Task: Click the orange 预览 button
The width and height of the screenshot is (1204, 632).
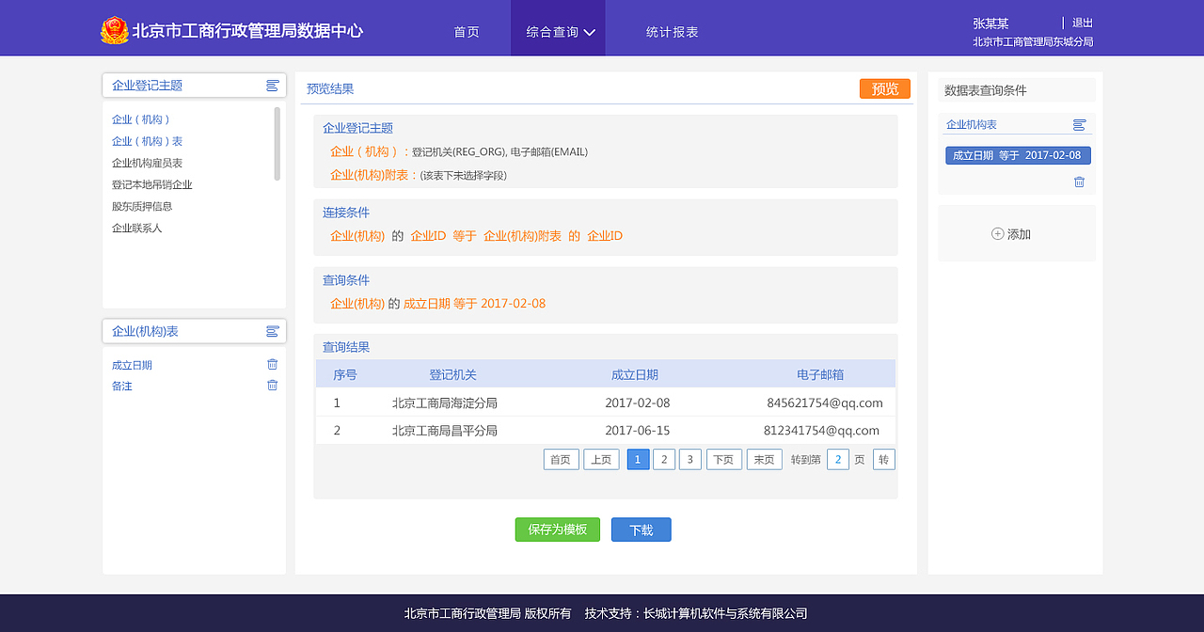Action: [885, 88]
